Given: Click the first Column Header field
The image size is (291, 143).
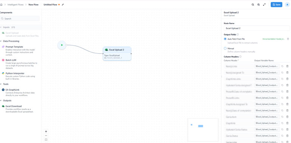Looking at the screenshot, I should [238, 66].
